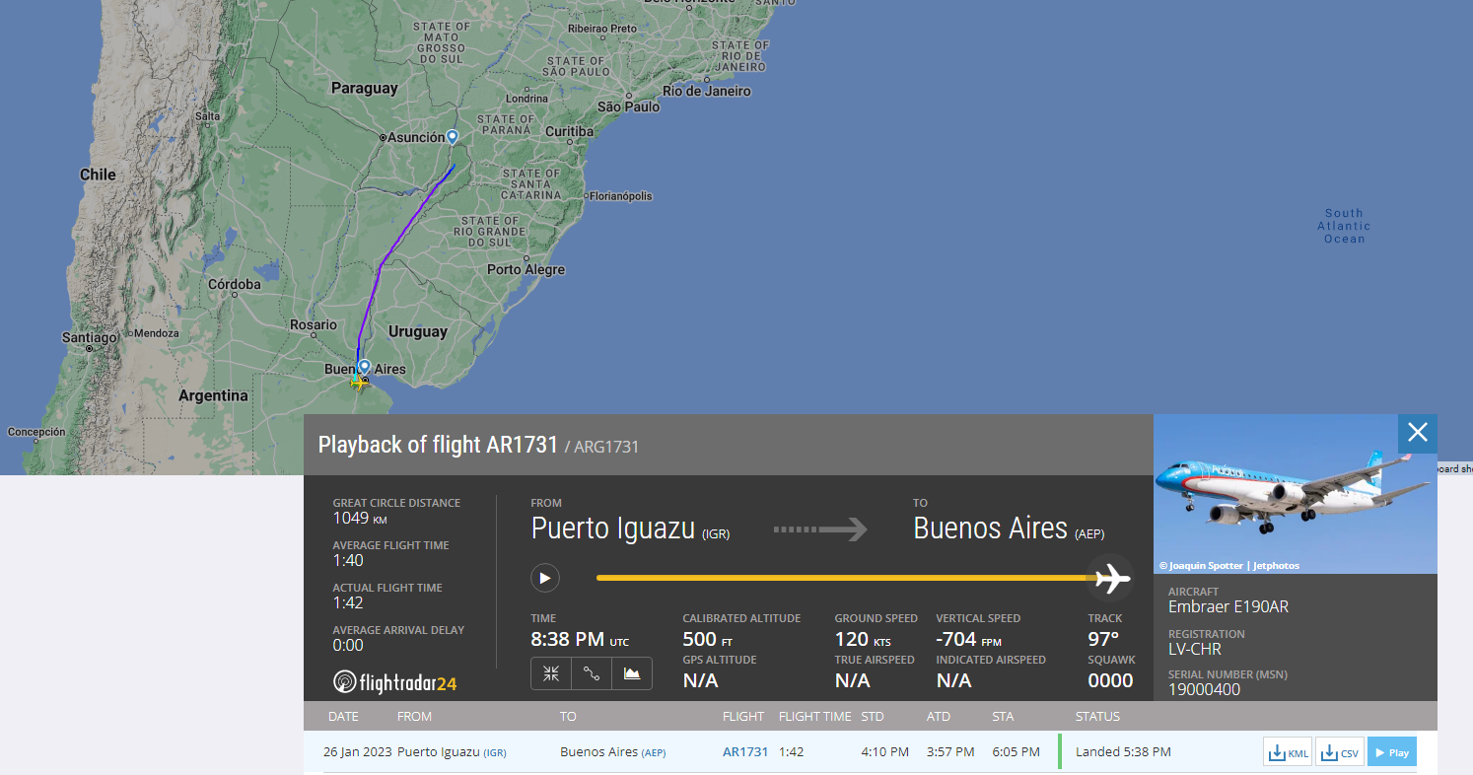Screen dimensions: 1473x775
Task: Click the Embraer aircraft photo thumbnail
Action: point(1296,494)
